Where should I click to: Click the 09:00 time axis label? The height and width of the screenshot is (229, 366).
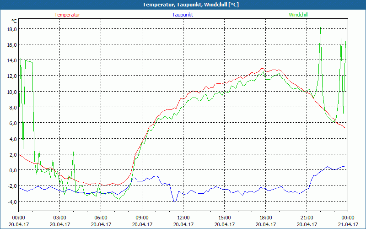pyautogui.click(x=142, y=218)
